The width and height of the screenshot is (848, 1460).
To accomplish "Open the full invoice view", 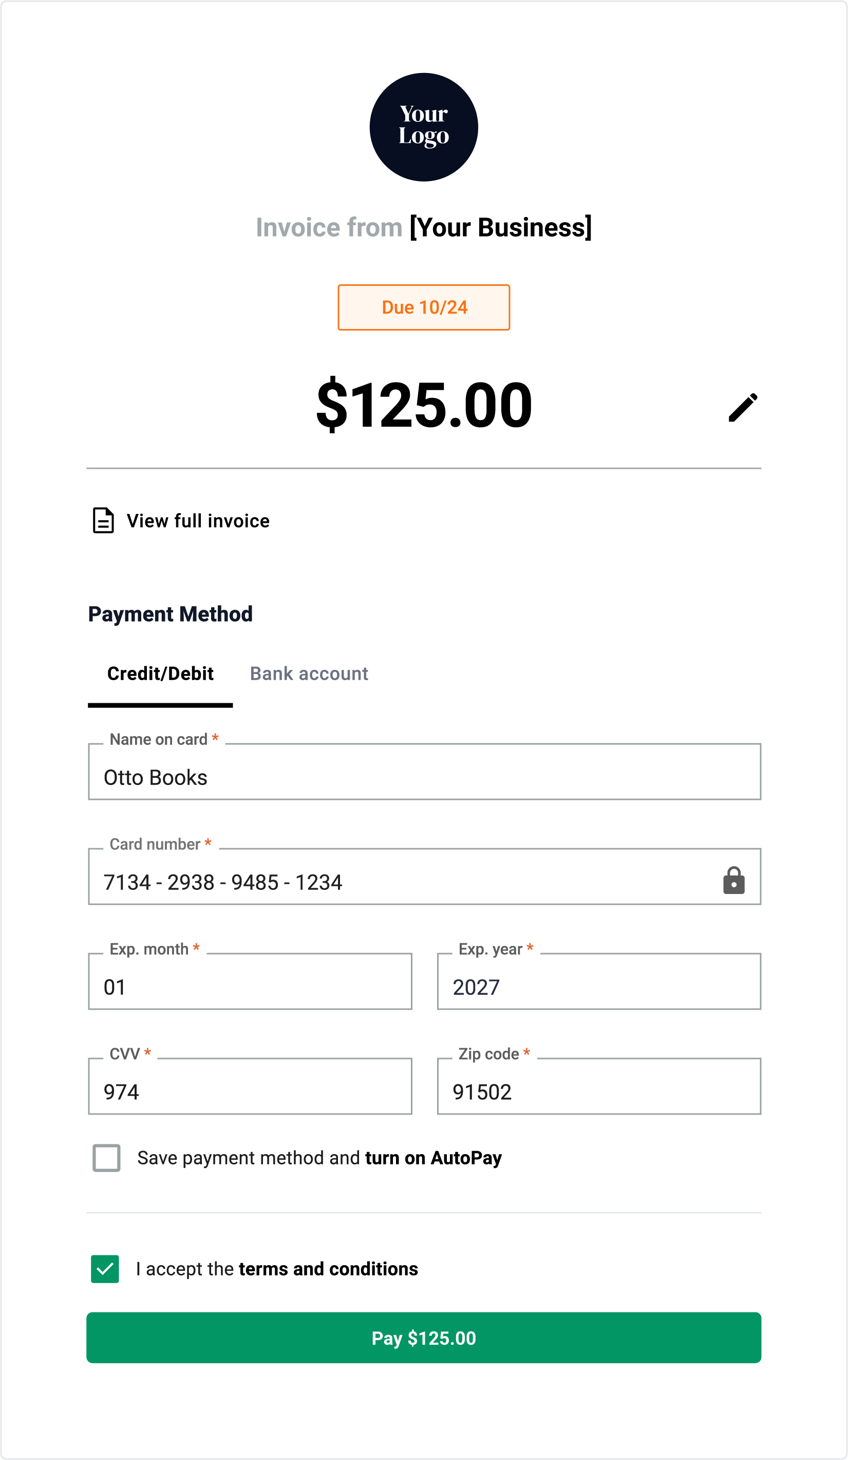I will tap(198, 520).
